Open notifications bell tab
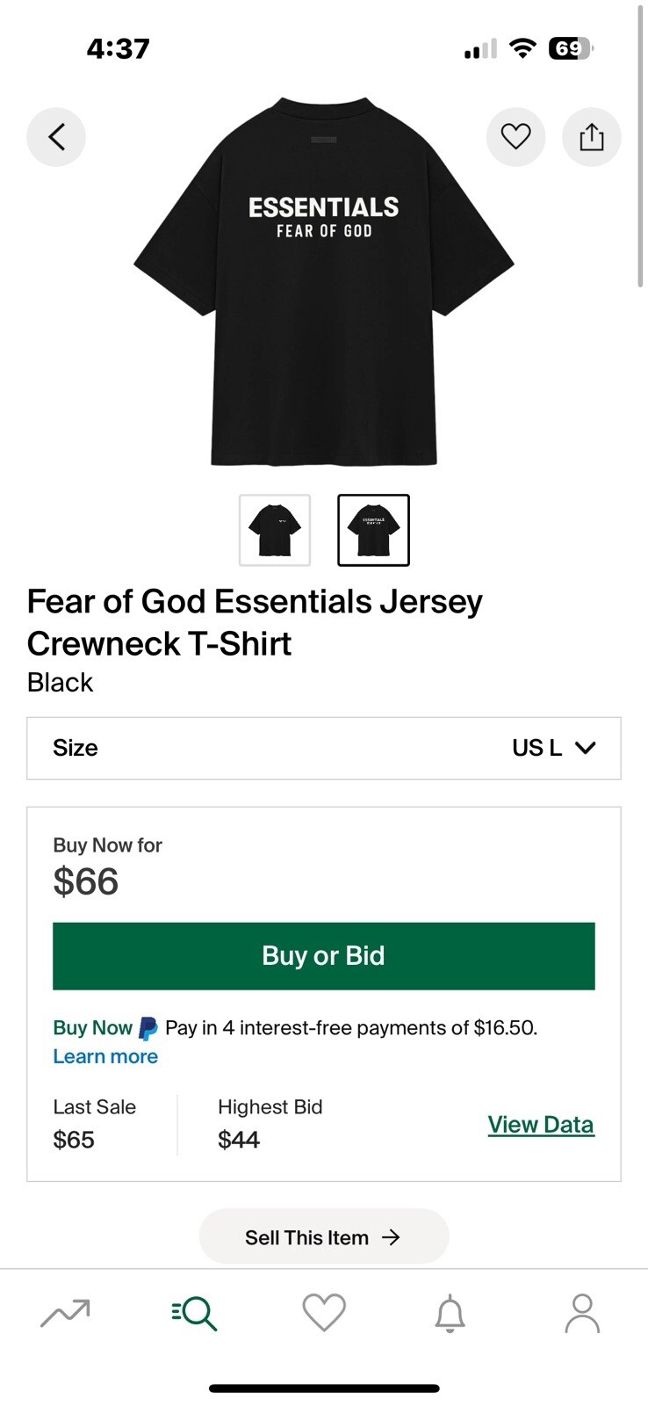The image size is (648, 1406). (450, 1313)
